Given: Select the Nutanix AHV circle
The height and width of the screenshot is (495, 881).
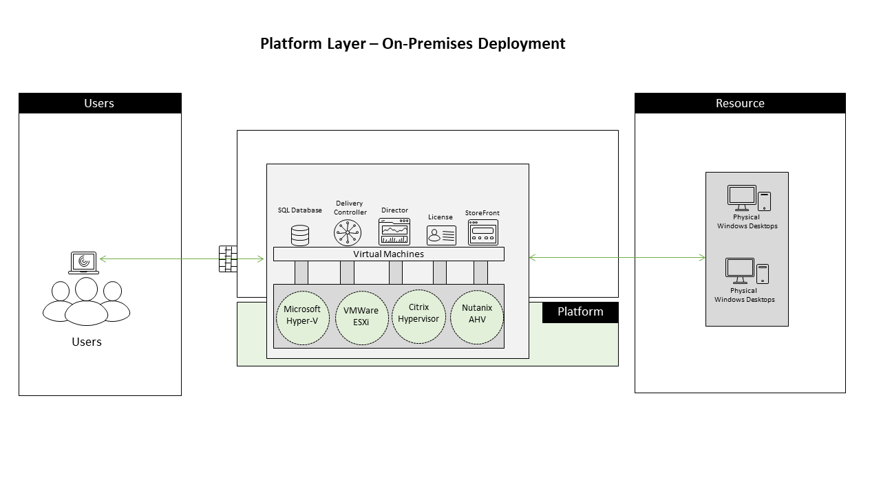Looking at the screenshot, I should click(x=476, y=316).
